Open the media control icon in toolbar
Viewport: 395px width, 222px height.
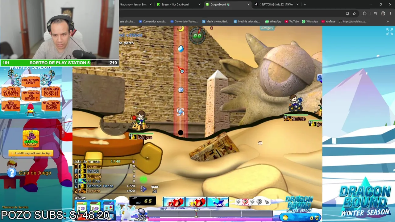tap(376, 13)
